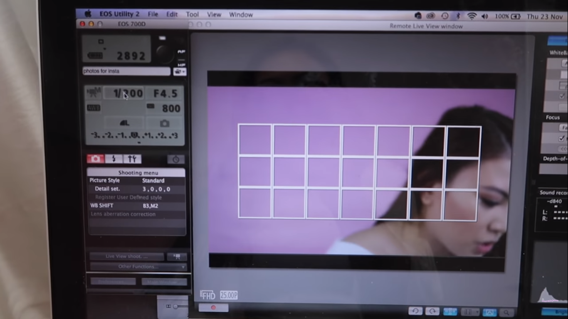Click the Wi-Fi status icon in menu bar
This screenshot has width=568, height=319.
(472, 16)
